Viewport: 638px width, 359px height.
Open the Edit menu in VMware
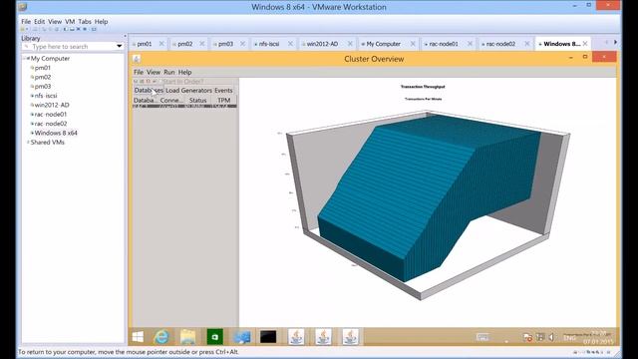click(x=40, y=22)
